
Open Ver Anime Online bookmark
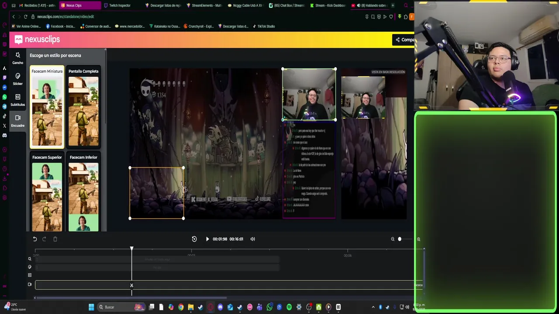(26, 26)
